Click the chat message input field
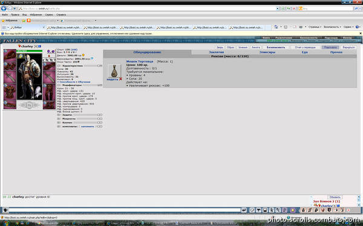 125,210
